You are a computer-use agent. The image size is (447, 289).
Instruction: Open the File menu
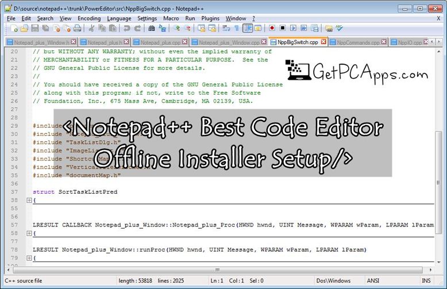[11, 18]
